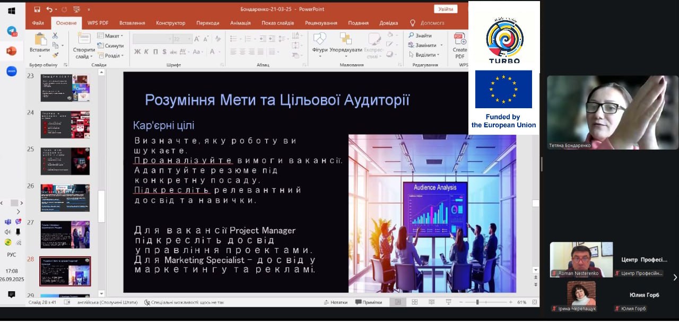Click the Увійти sign-in button
679x322 pixels.
click(445, 9)
